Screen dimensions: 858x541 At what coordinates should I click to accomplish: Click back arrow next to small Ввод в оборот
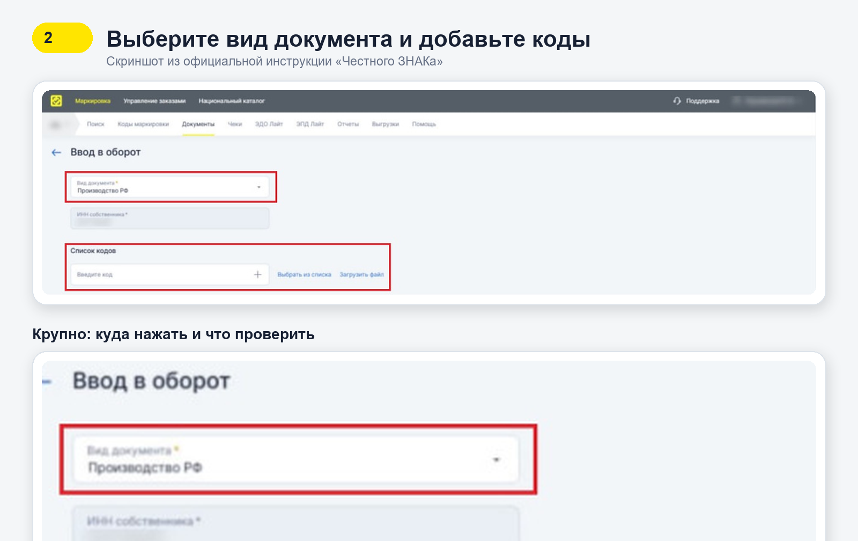(56, 152)
